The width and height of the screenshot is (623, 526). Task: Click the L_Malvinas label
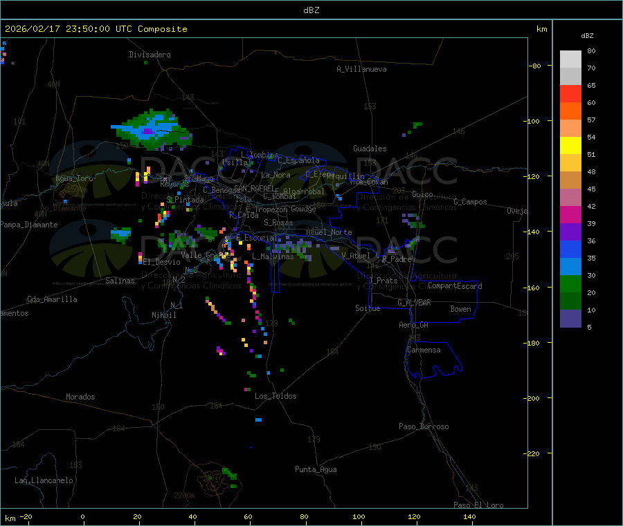273,256
